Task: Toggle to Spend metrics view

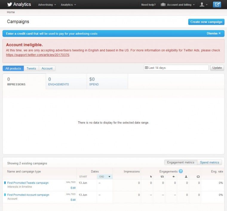Action: [x=209, y=162]
